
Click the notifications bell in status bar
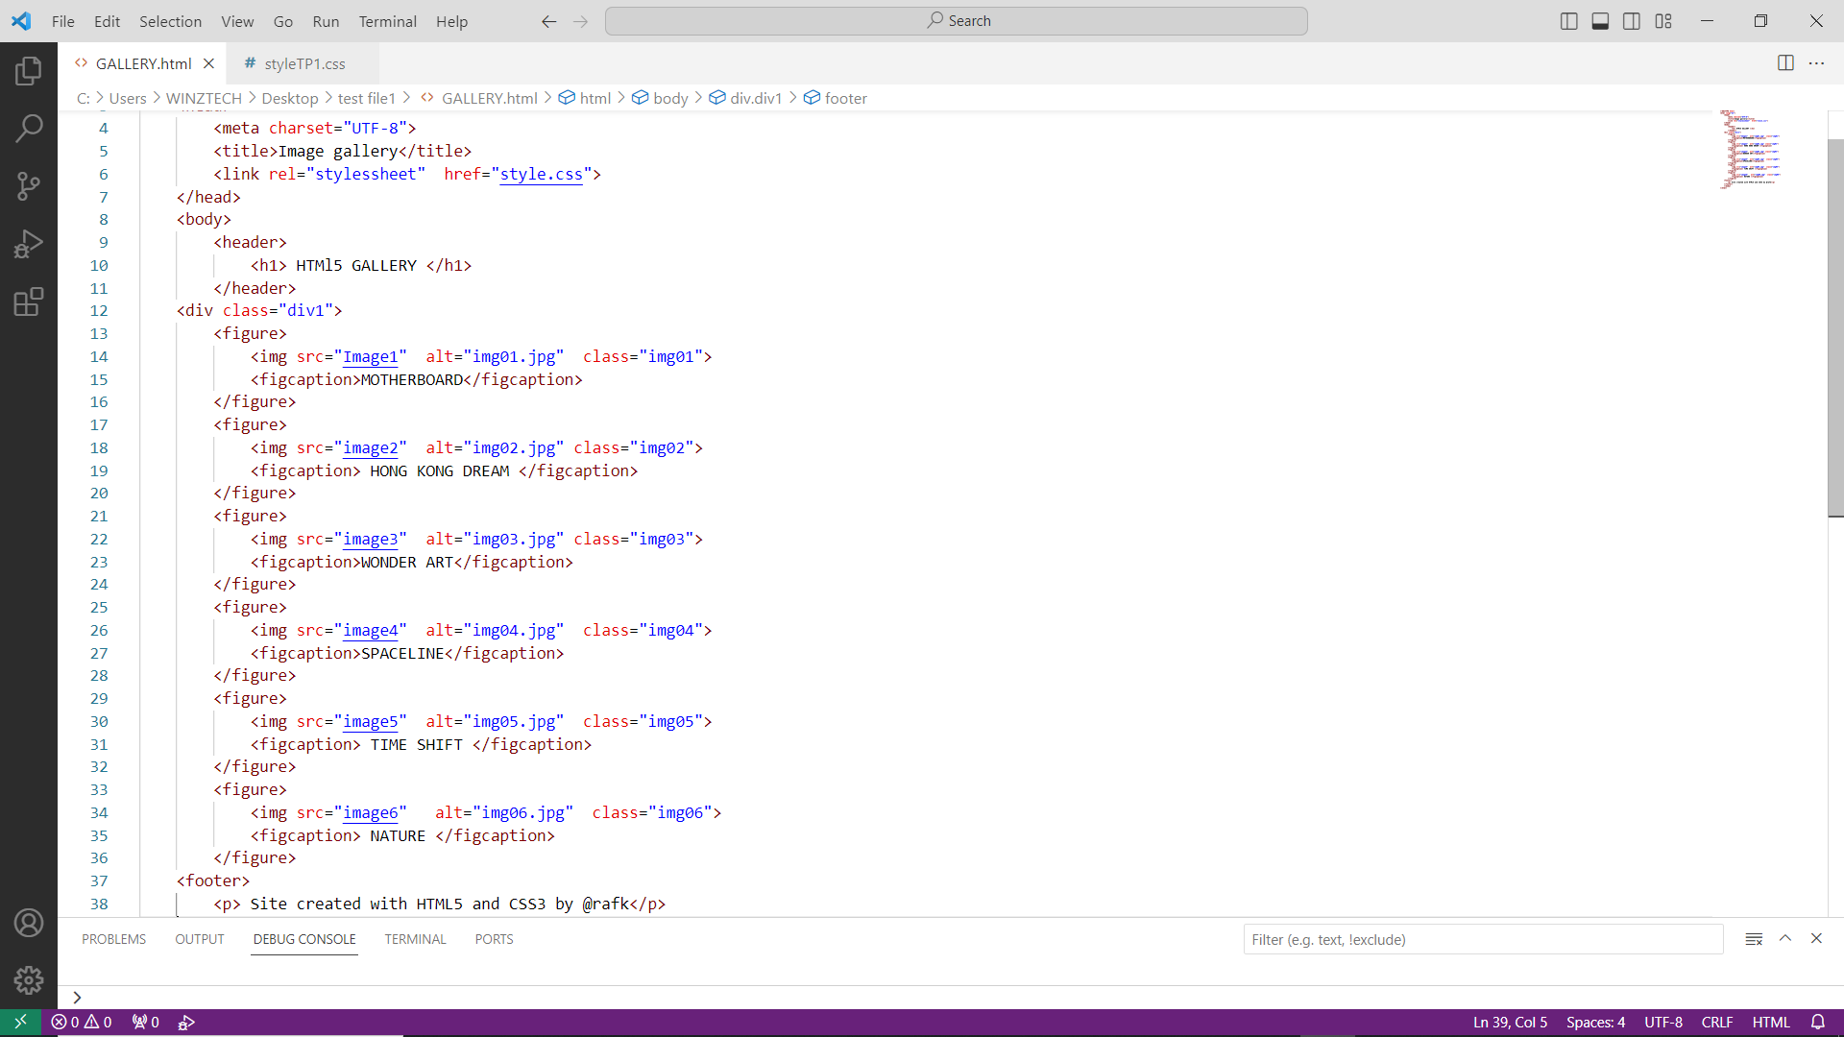point(1817,1022)
